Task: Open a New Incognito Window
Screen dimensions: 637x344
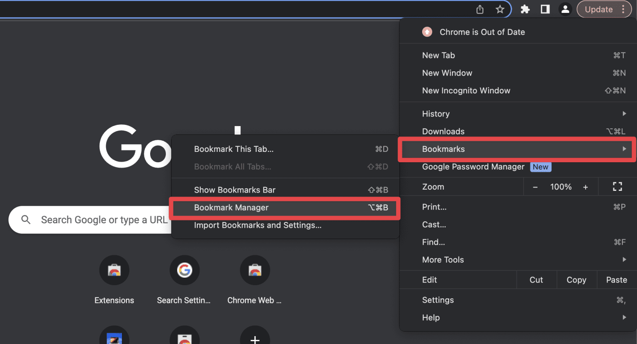Action: [466, 90]
